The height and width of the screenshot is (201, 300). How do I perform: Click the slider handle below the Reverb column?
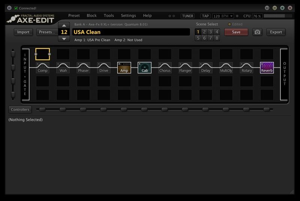pyautogui.click(x=267, y=109)
